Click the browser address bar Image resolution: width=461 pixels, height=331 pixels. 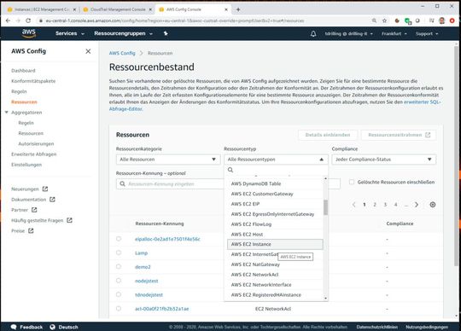203,20
